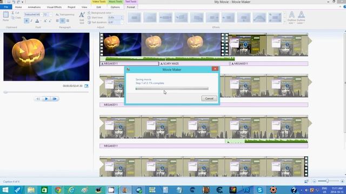
Task: Open the Transparency control
Action: click(x=65, y=15)
